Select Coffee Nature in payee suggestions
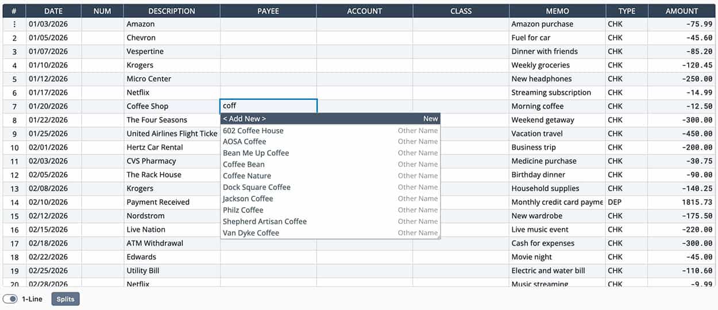The width and height of the screenshot is (718, 310). click(330, 176)
